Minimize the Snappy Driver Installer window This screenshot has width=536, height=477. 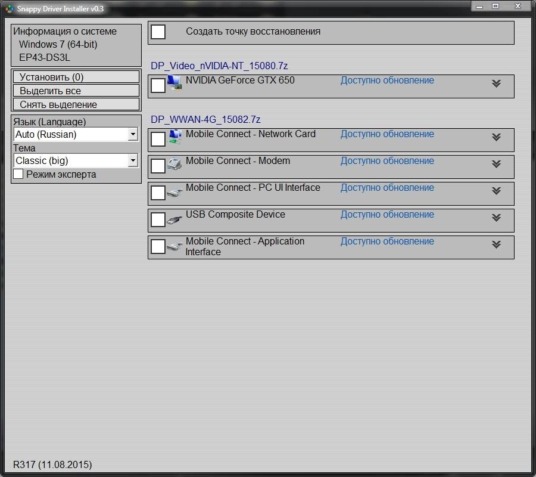click(479, 6)
